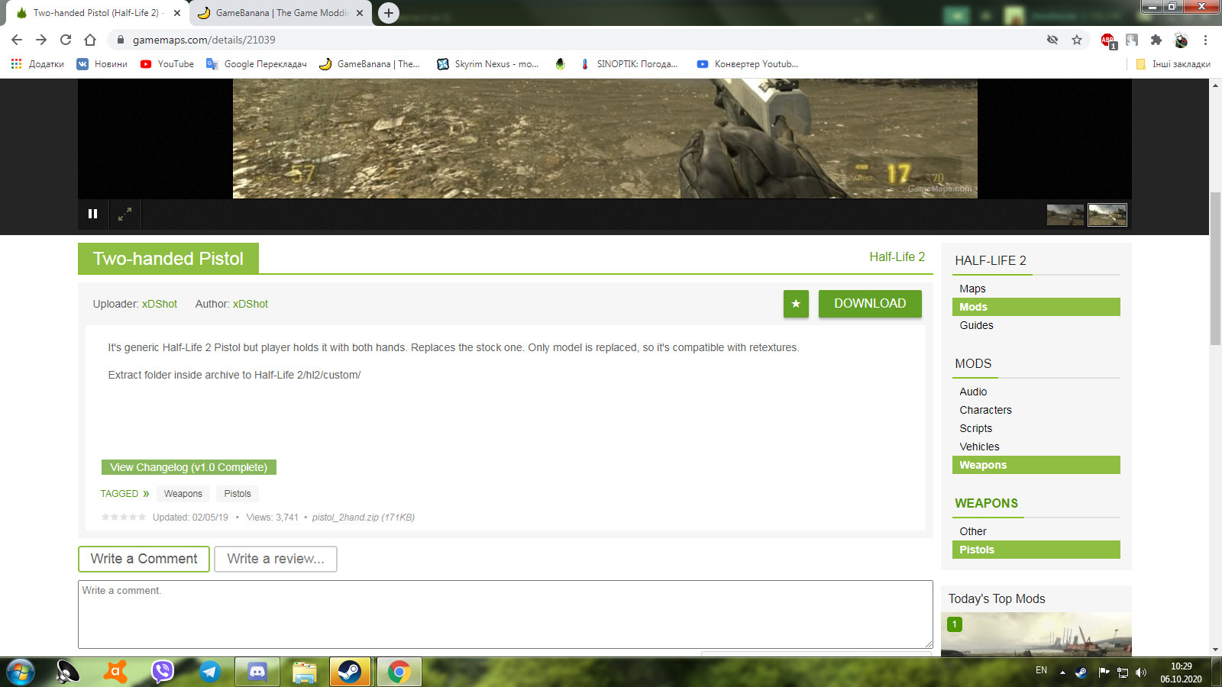The width and height of the screenshot is (1222, 687).
Task: Open the AdBlock extension icon
Action: point(1107,40)
